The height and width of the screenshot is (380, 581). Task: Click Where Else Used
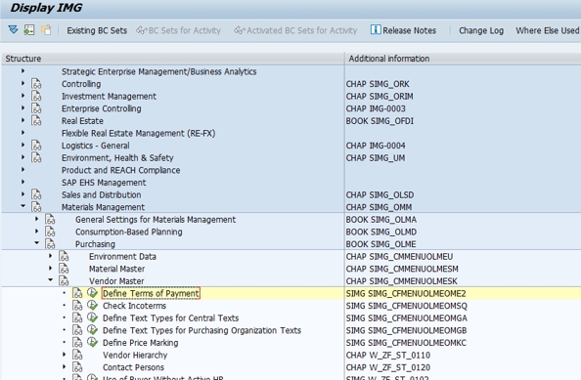547,30
